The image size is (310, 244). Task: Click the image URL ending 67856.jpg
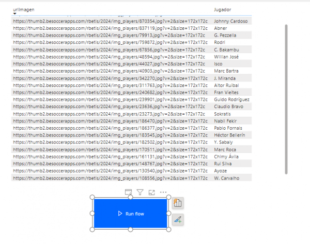pos(109,49)
